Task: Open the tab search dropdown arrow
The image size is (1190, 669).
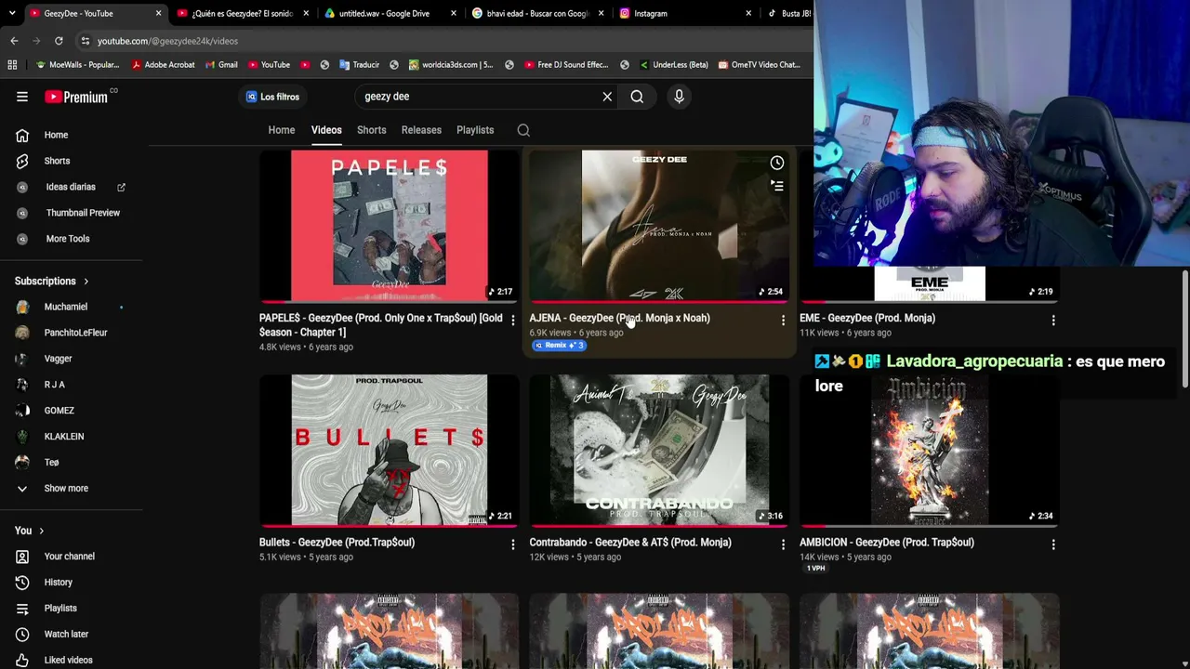Action: (11, 13)
